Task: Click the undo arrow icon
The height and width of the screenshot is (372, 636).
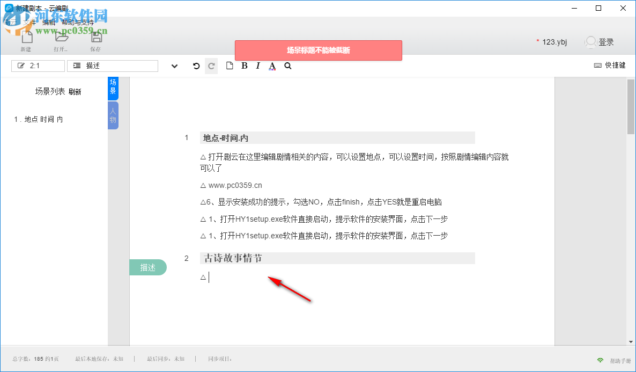Action: pos(196,65)
